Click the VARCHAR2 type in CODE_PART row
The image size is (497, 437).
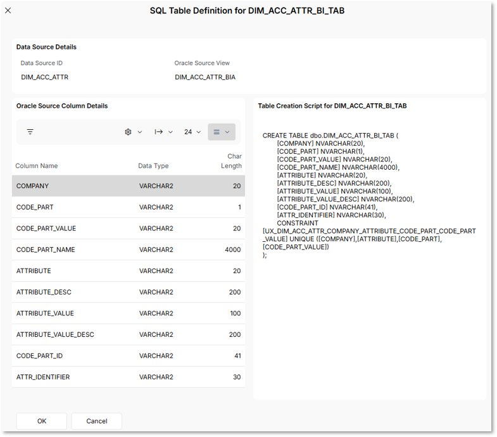tap(156, 207)
